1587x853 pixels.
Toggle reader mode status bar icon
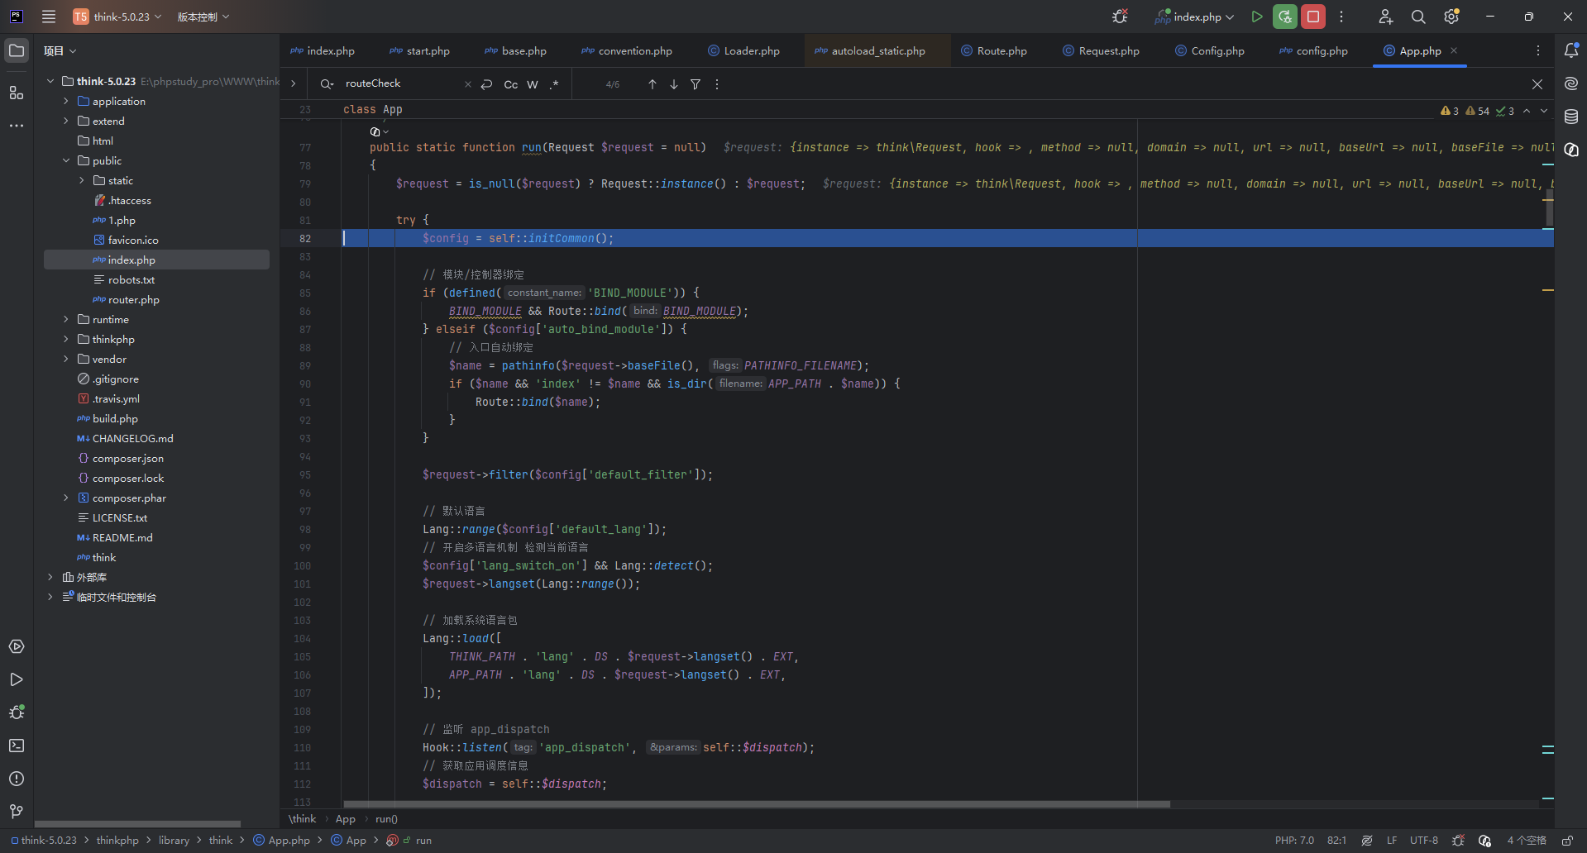(x=1367, y=841)
